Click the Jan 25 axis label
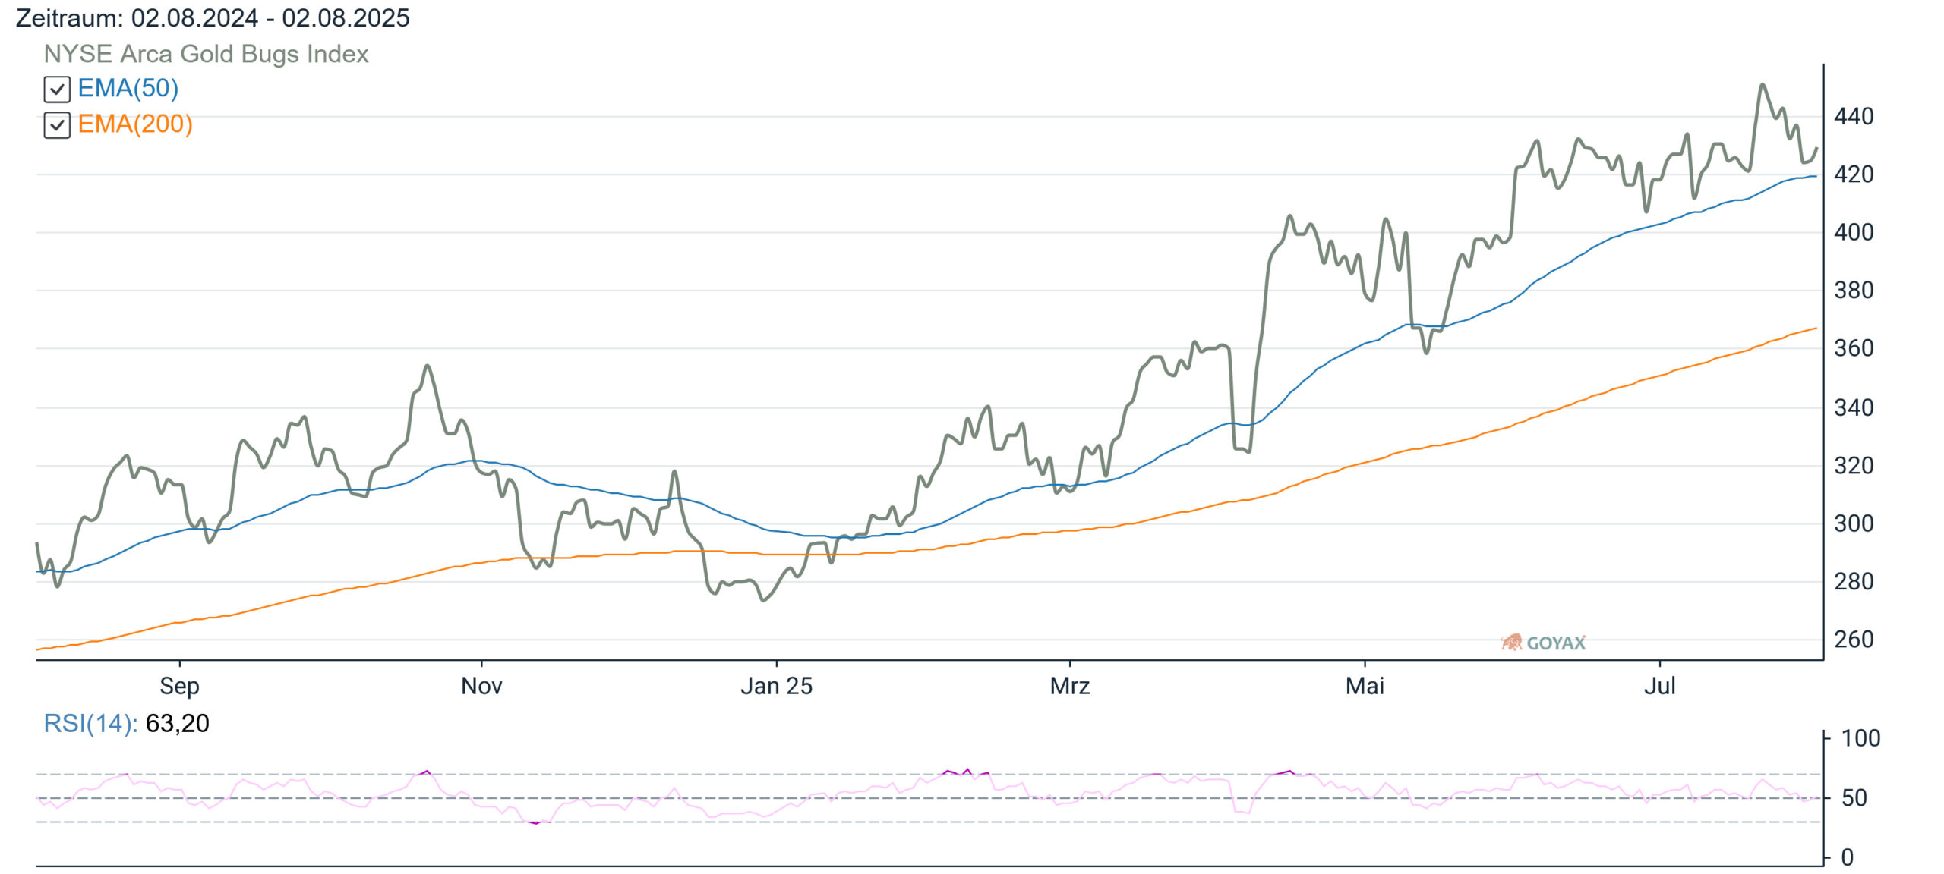This screenshot has height=874, width=1944. [x=776, y=686]
